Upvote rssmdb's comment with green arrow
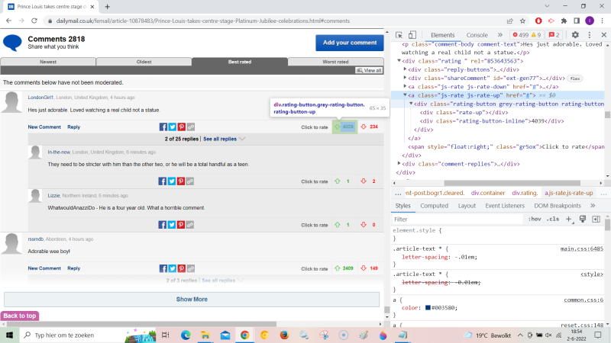 tap(337, 268)
